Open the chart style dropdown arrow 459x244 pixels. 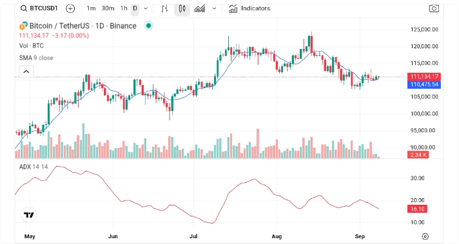(x=214, y=8)
